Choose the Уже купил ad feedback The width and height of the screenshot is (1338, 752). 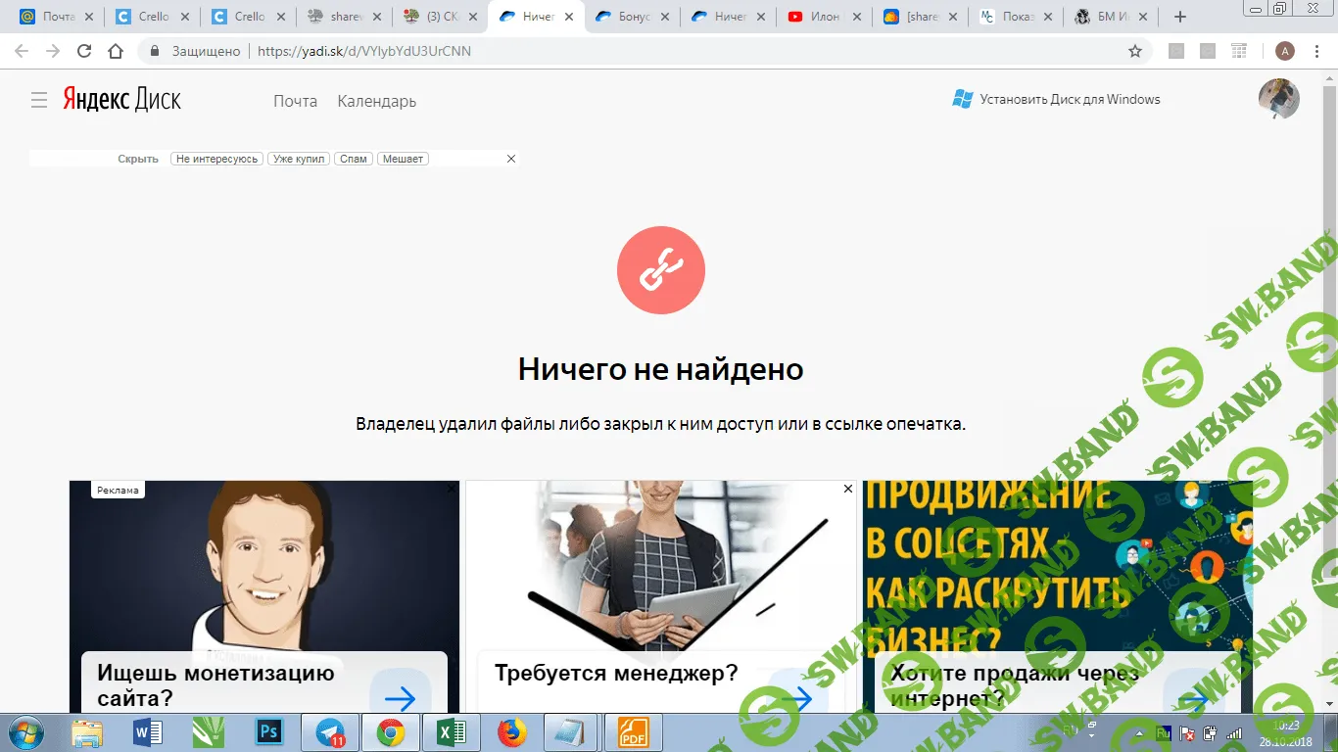pos(299,158)
